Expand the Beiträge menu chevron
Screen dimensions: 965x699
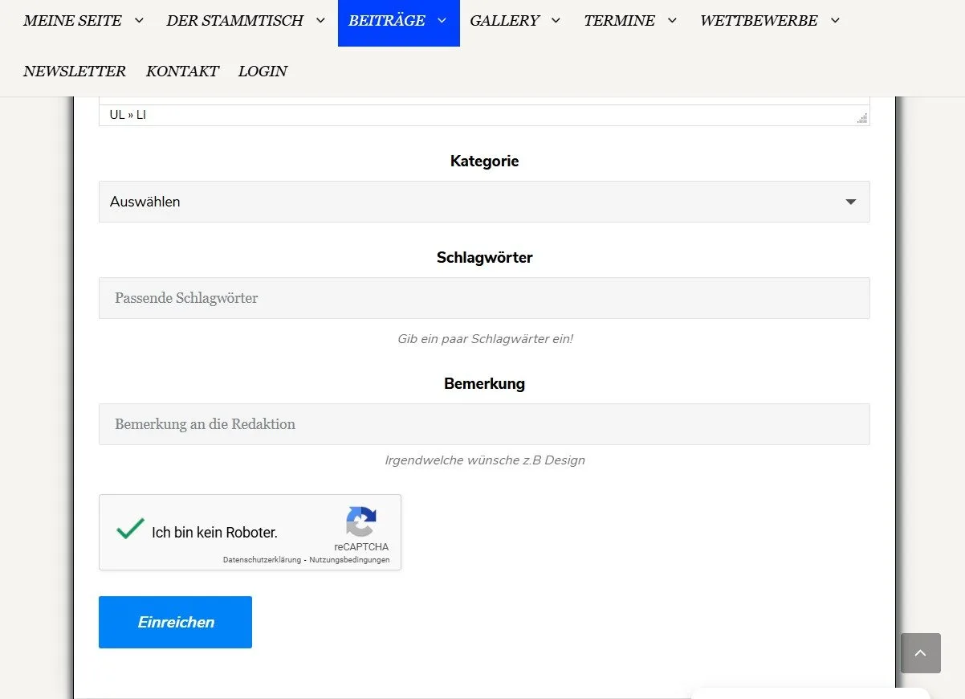442,21
